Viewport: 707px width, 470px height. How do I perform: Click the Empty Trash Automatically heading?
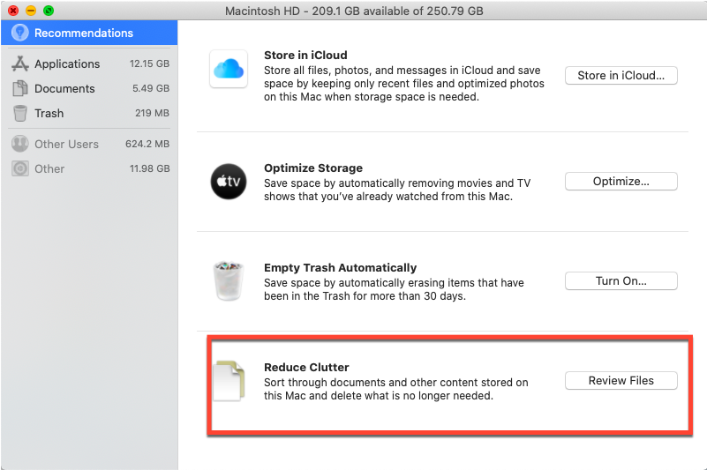(341, 267)
